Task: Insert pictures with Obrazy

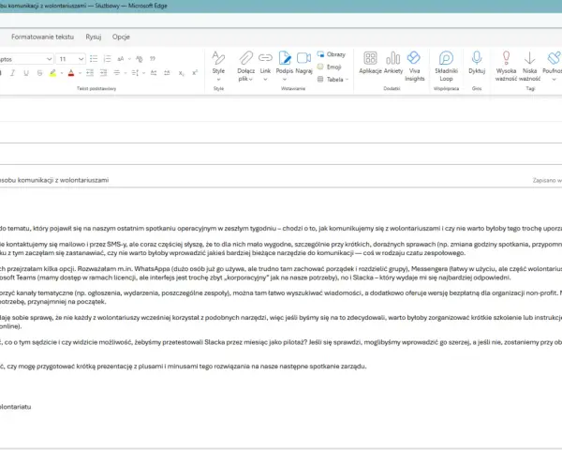Action: click(332, 54)
